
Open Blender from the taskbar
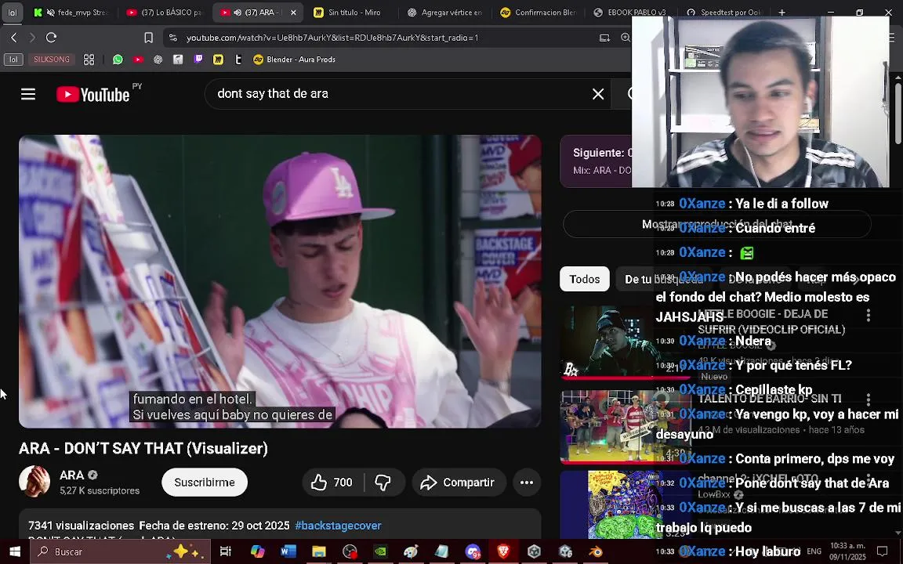[x=596, y=551]
